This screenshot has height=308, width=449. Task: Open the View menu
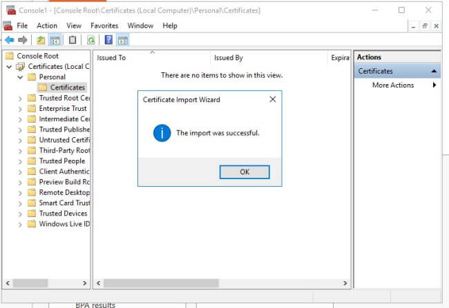(x=74, y=25)
